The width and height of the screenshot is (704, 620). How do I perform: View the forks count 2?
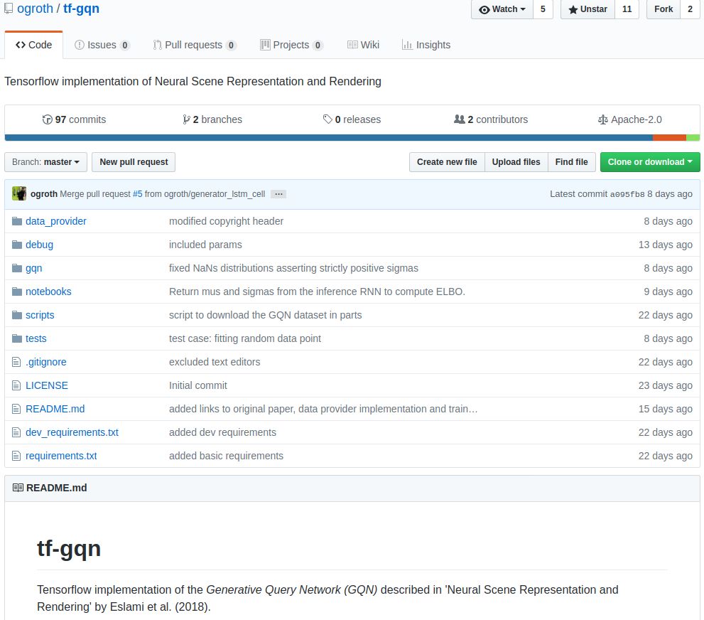[x=690, y=9]
